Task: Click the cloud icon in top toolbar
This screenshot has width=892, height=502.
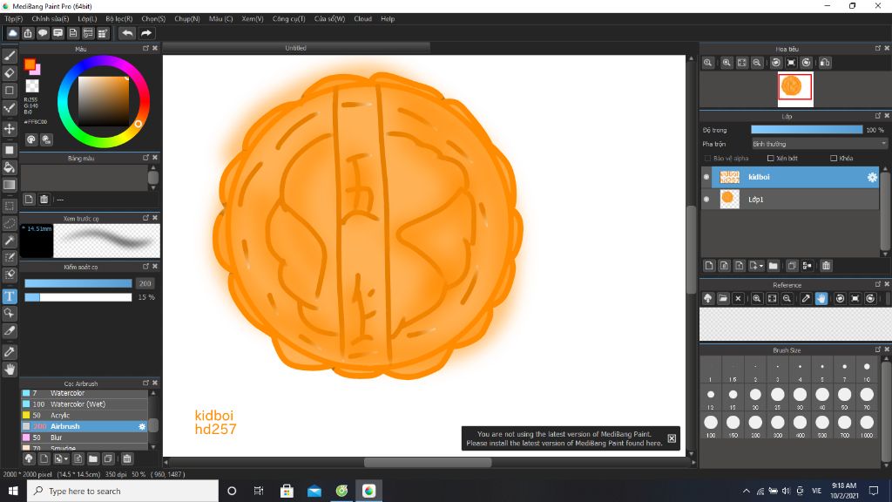Action: (12, 33)
